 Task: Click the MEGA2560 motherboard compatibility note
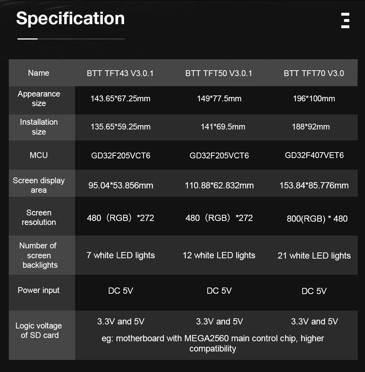(x=213, y=343)
